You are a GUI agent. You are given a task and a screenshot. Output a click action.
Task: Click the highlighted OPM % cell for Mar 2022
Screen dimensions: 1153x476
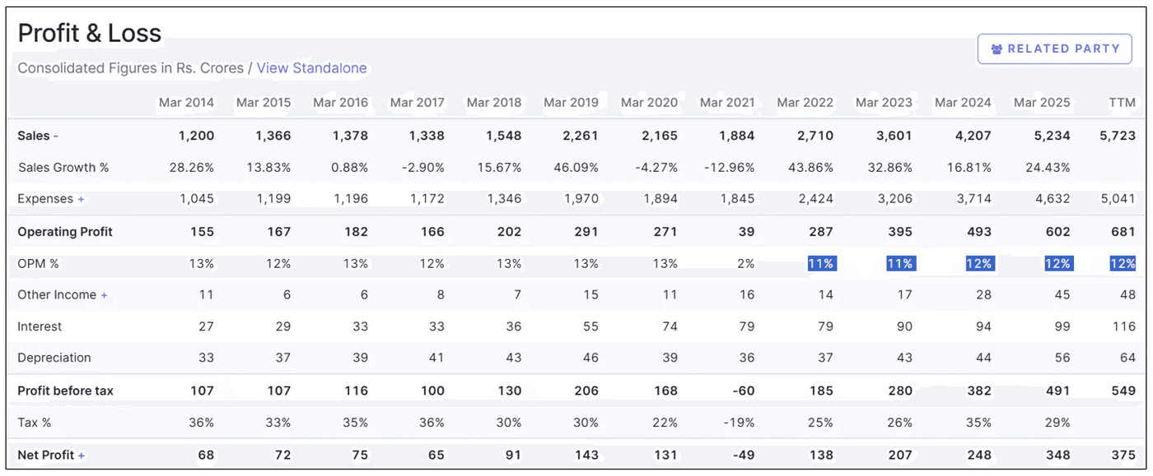coord(822,263)
